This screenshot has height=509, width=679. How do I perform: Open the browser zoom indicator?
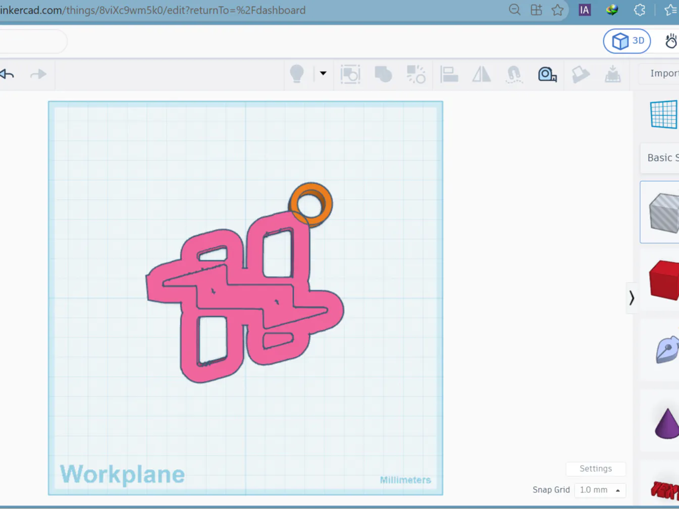(x=514, y=10)
